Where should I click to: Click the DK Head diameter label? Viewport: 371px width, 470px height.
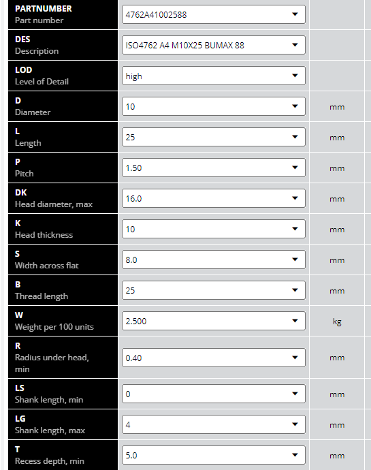[63, 198]
